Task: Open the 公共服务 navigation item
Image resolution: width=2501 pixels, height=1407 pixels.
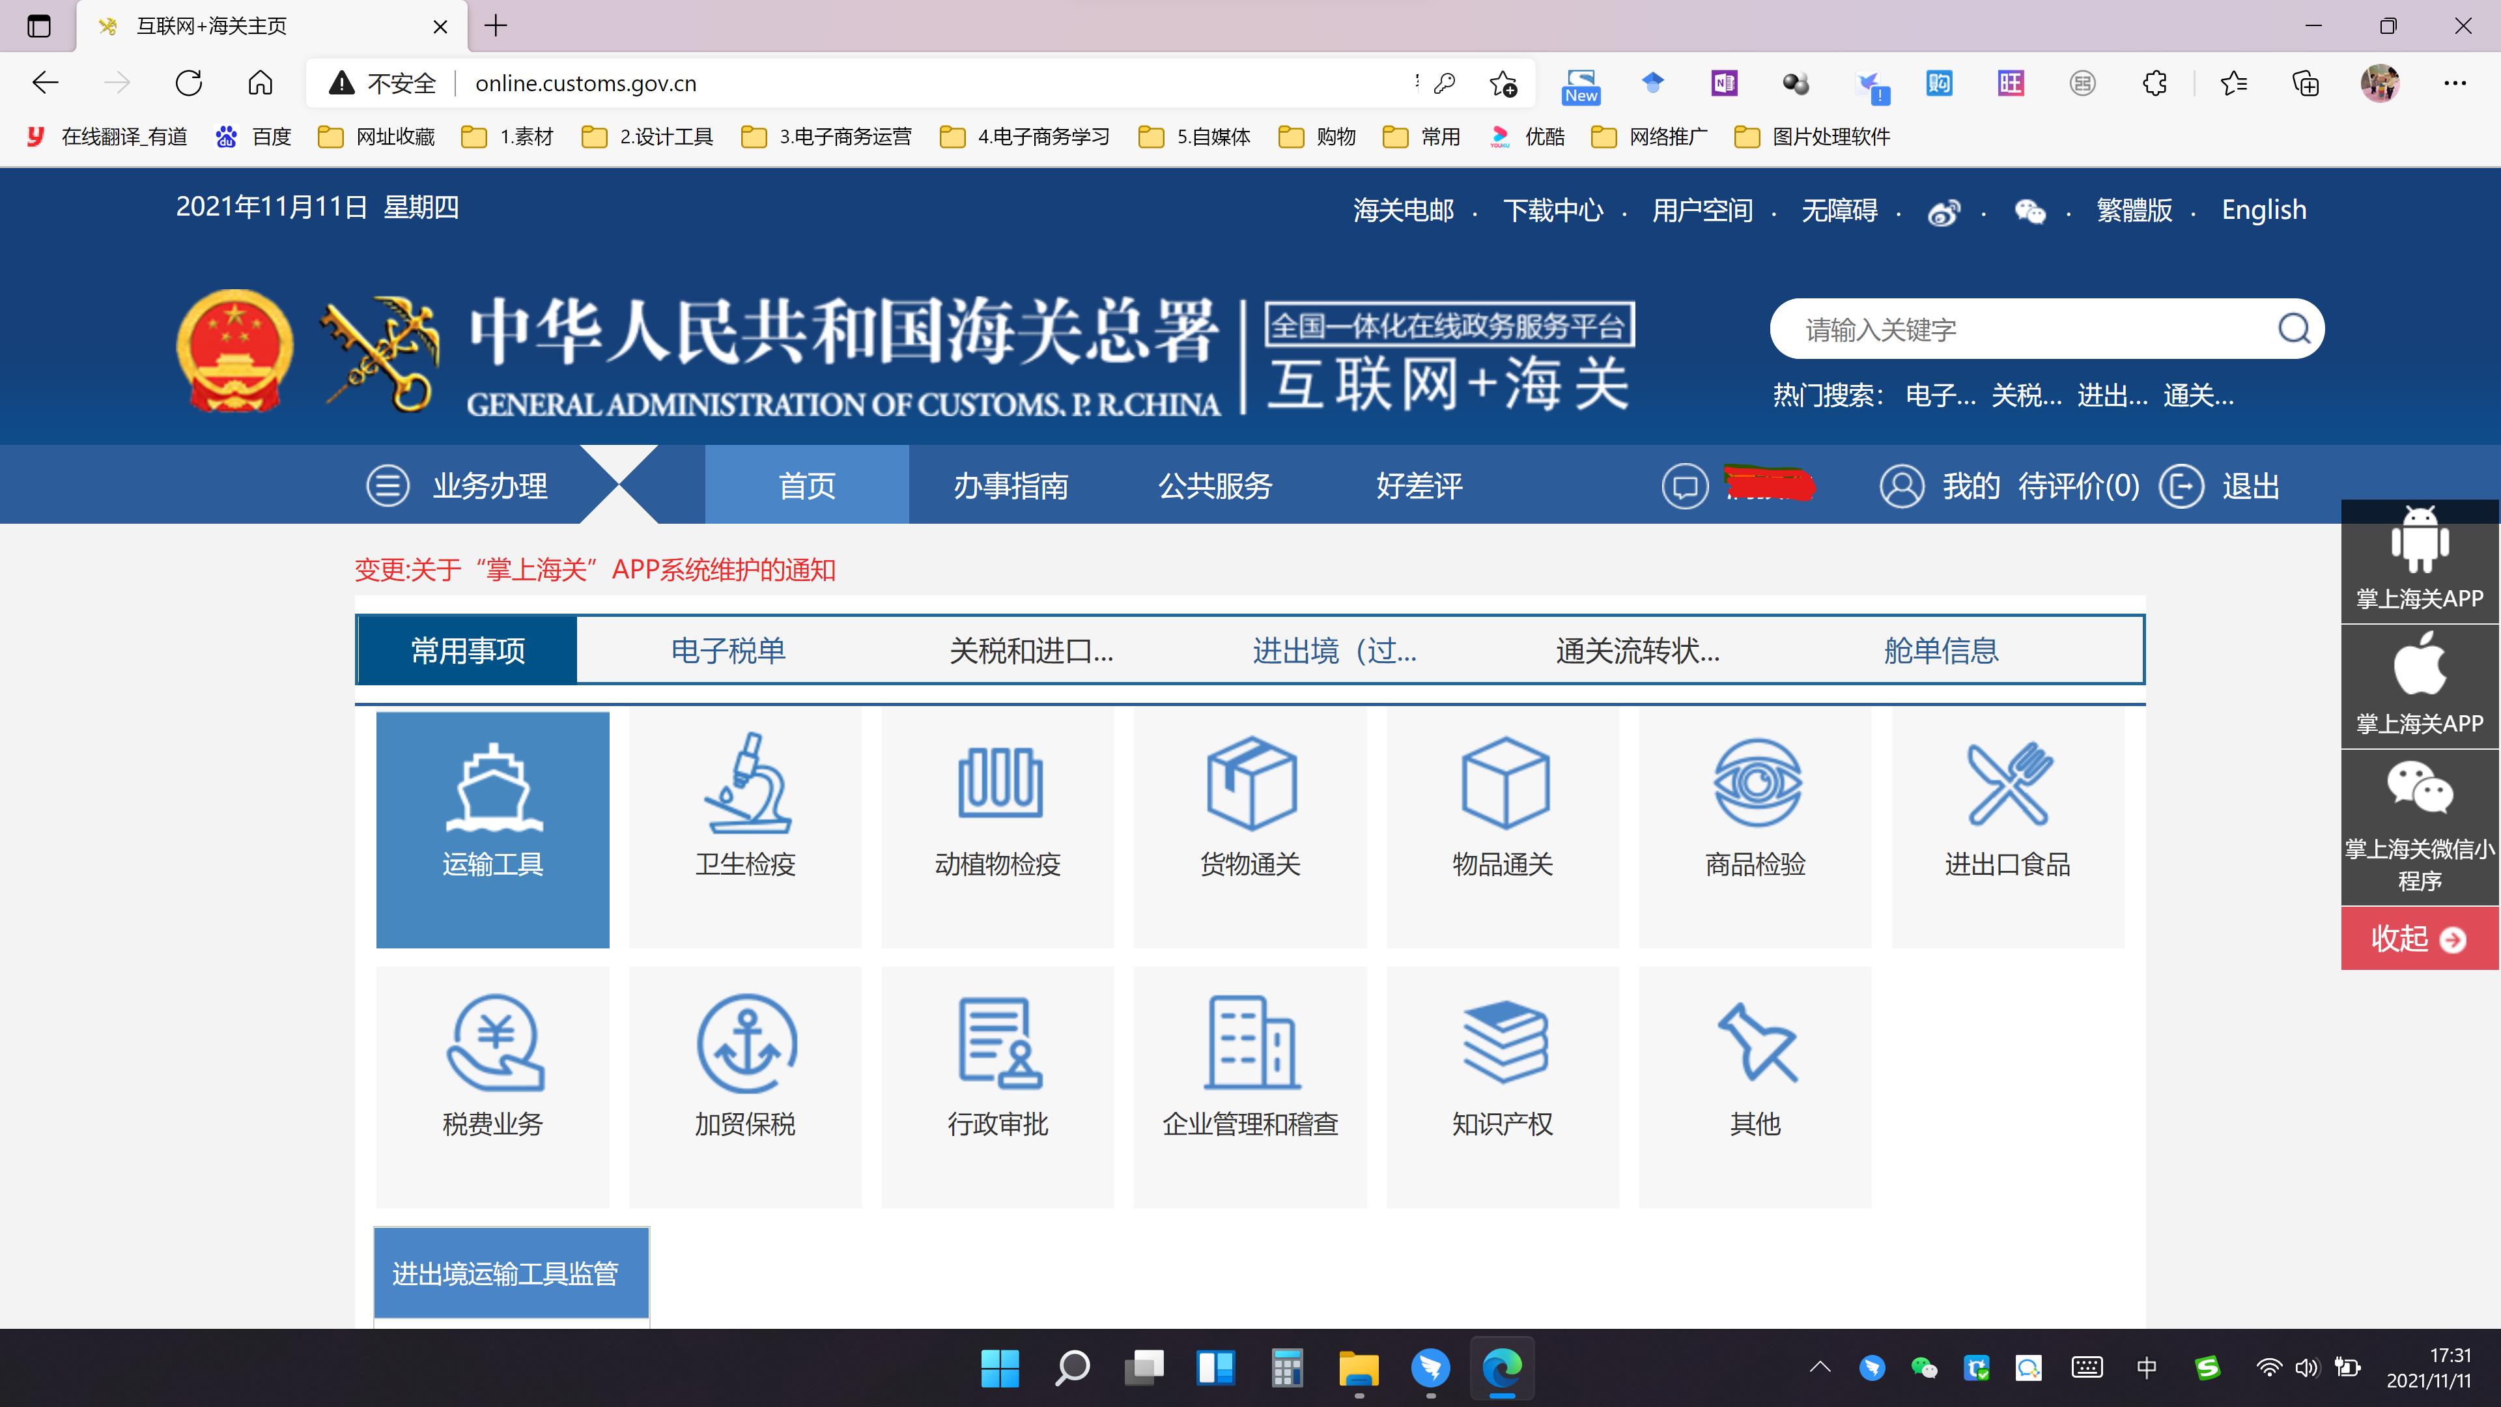Action: pos(1215,485)
